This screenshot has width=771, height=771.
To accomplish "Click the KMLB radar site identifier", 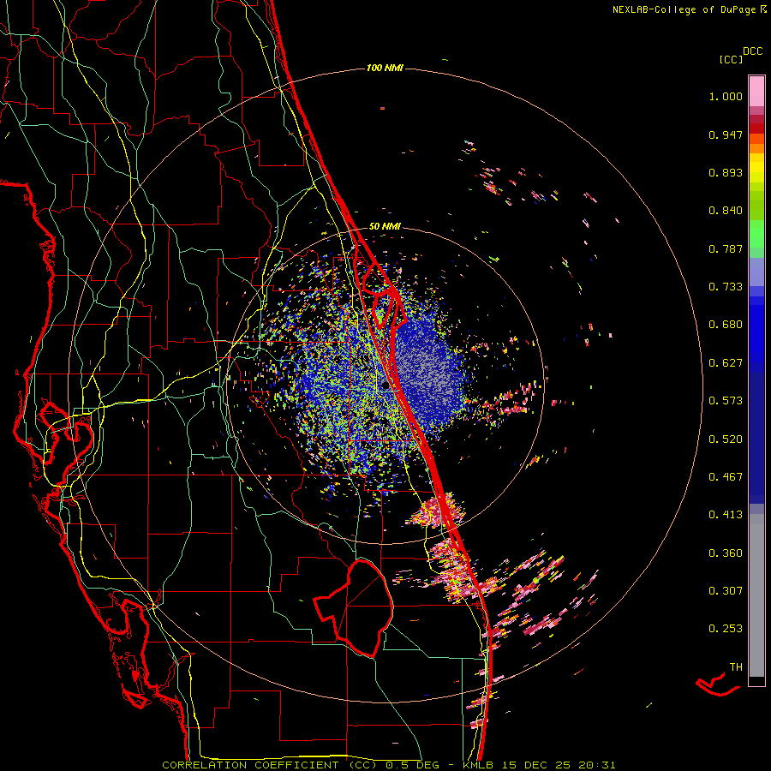I will coord(480,765).
